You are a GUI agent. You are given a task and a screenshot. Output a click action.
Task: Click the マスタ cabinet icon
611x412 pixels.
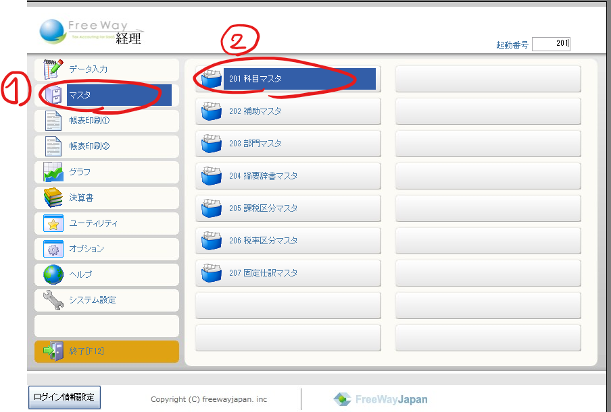54,95
